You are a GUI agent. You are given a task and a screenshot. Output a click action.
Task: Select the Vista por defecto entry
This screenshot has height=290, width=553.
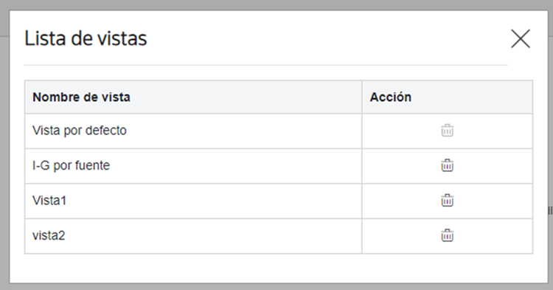point(80,131)
